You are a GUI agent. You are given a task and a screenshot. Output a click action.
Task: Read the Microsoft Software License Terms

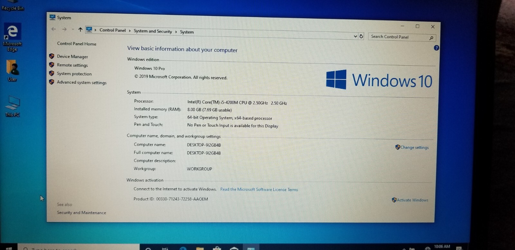coord(259,190)
